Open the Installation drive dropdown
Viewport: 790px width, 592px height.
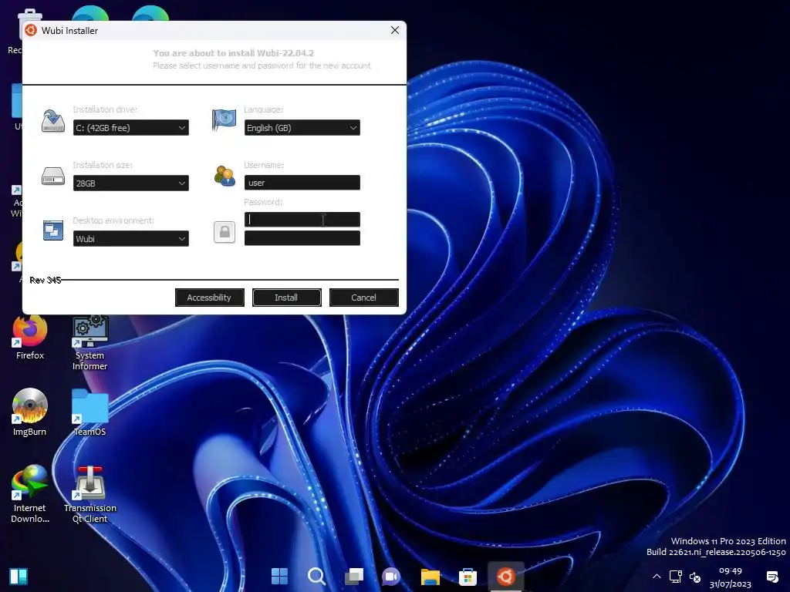coord(131,128)
